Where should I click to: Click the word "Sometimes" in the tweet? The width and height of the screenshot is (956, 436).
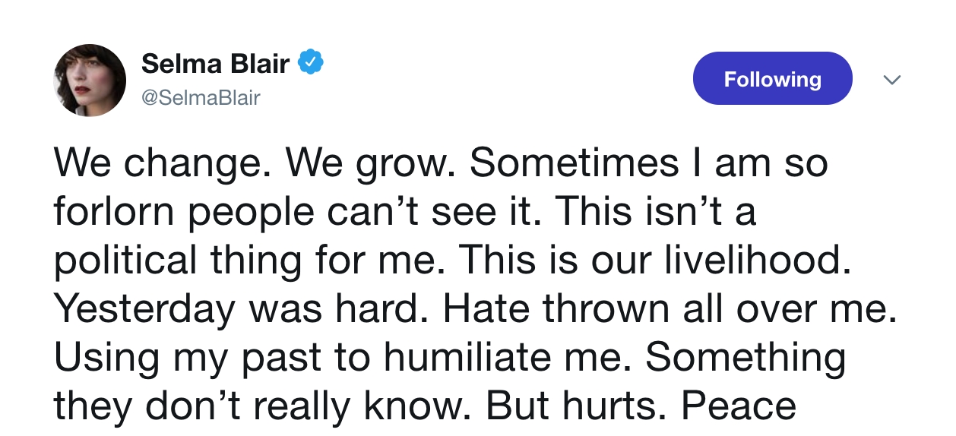click(574, 165)
